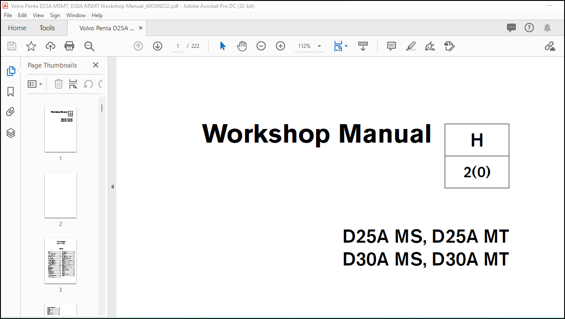Open the Attachments paperclip panel
565x319 pixels.
pos(11,112)
